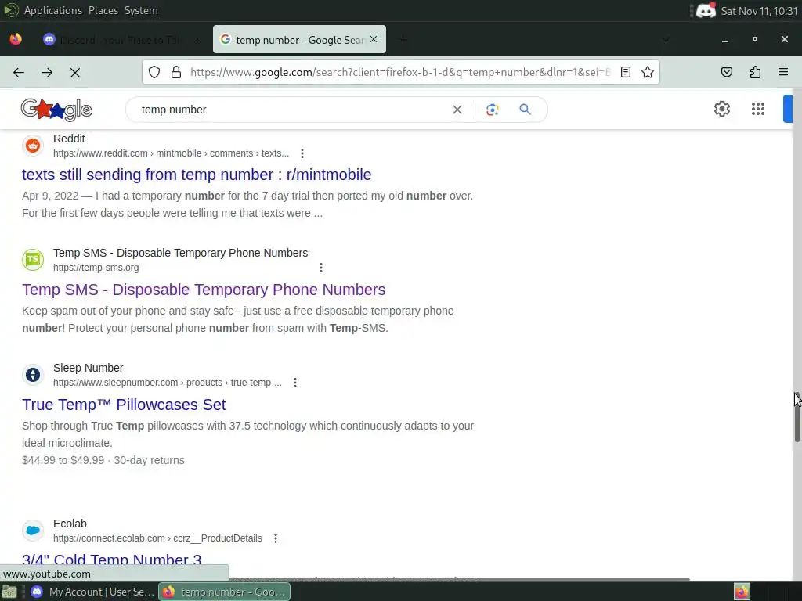
Task: View site security padlock info
Action: [x=176, y=72]
